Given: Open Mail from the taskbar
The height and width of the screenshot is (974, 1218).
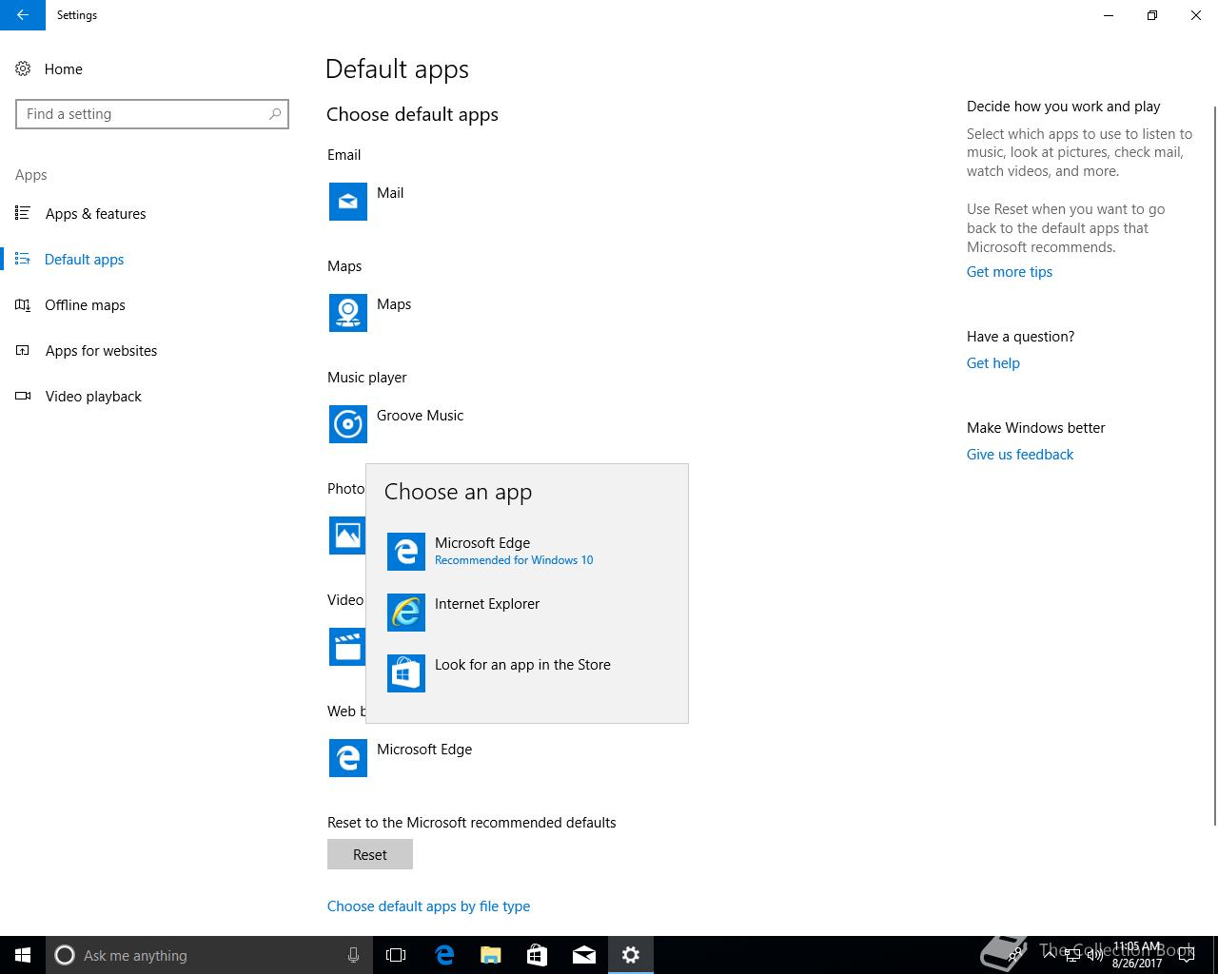Looking at the screenshot, I should coord(584,955).
